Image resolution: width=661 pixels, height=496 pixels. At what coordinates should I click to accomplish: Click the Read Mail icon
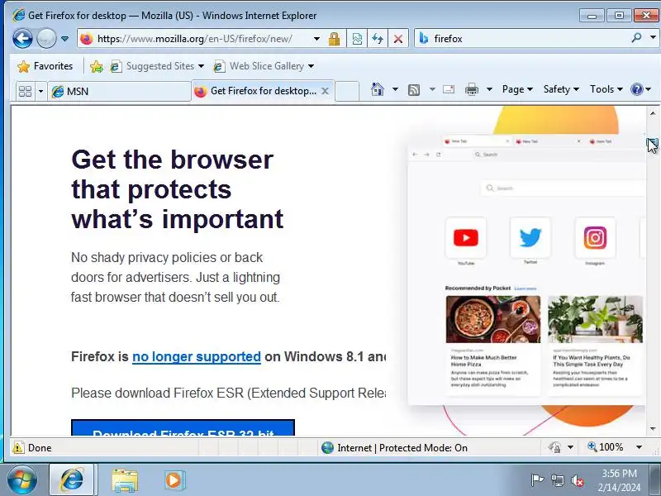pos(449,89)
